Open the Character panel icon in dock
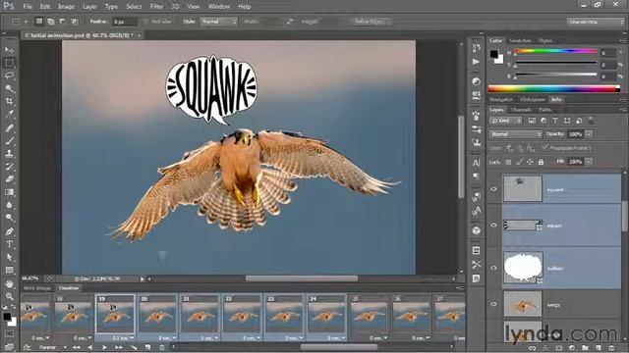This screenshot has height=353, width=629. point(476,163)
